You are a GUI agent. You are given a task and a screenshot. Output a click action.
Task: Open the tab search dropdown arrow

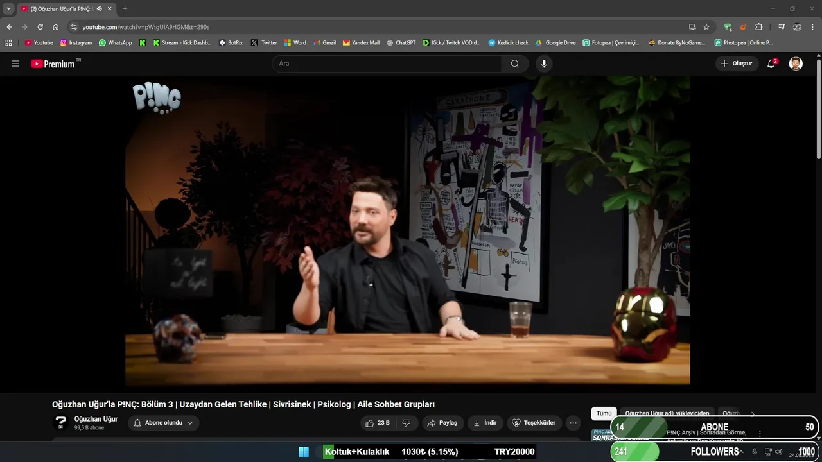[8, 8]
